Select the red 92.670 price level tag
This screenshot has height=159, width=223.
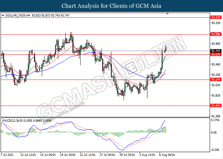click(215, 54)
